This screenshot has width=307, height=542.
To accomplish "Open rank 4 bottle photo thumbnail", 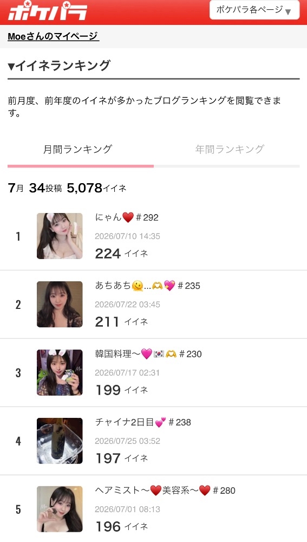I will pos(60,441).
